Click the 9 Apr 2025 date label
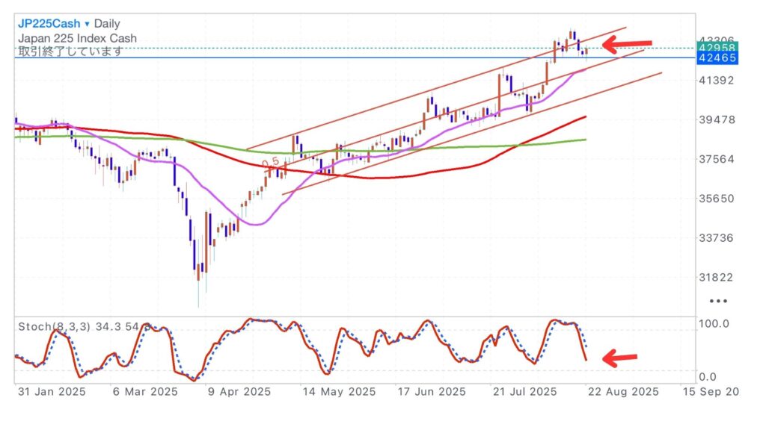The image size is (766, 430). pyautogui.click(x=239, y=392)
